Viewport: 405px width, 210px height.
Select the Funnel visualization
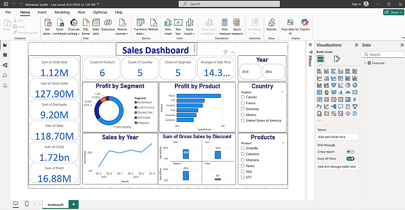pyautogui.click(x=334, y=85)
